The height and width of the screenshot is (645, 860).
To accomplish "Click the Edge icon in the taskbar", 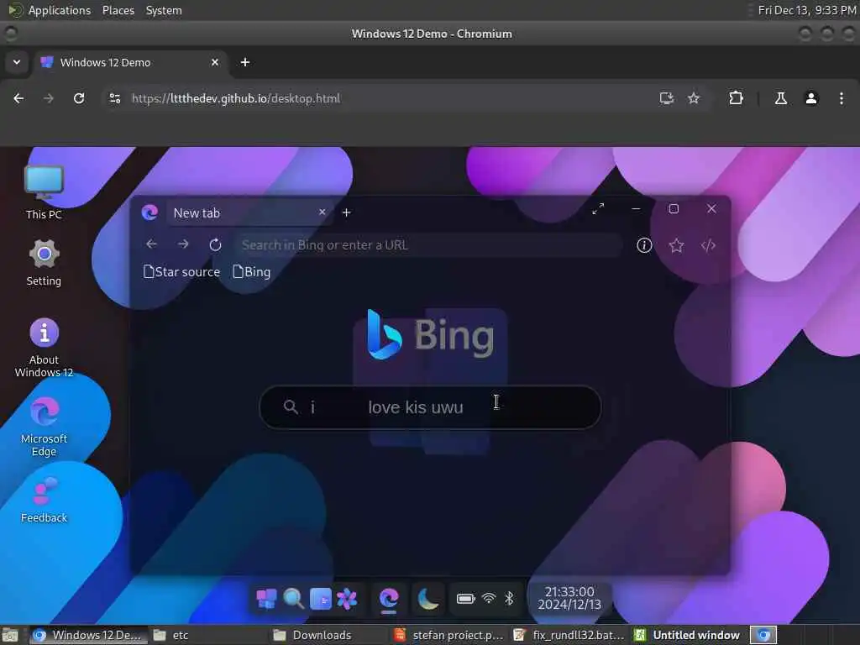I will point(389,598).
